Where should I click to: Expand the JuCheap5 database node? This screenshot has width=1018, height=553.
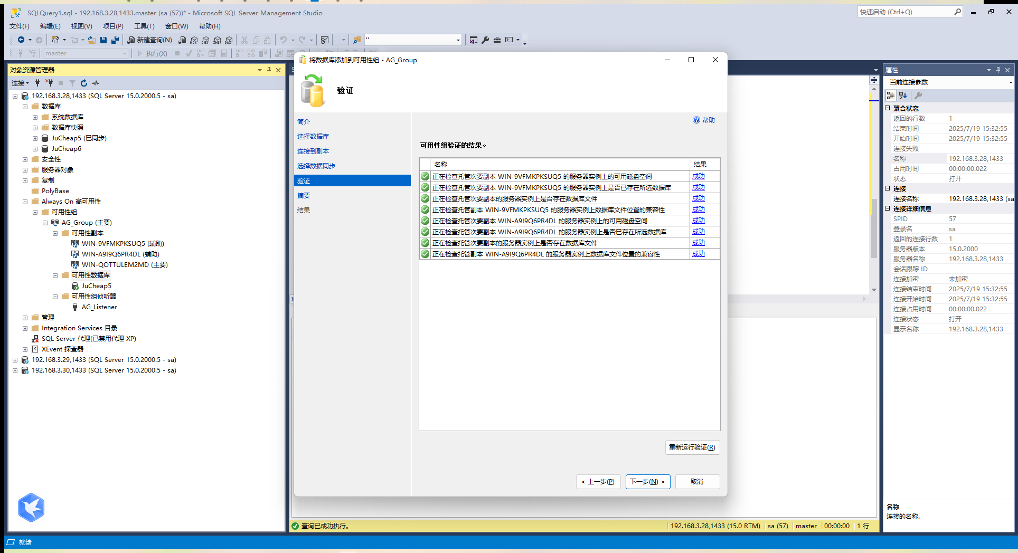click(35, 138)
